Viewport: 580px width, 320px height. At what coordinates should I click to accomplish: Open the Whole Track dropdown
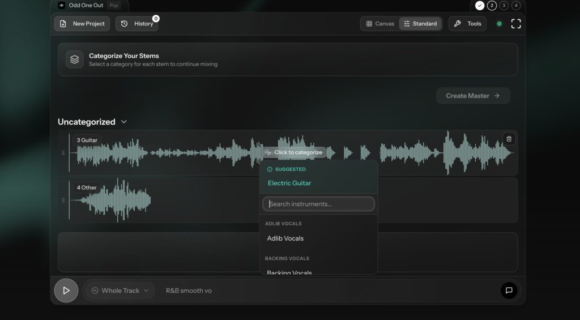[120, 291]
